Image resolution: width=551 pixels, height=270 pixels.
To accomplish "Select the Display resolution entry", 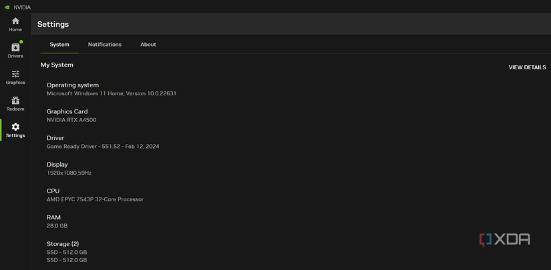I will point(69,173).
